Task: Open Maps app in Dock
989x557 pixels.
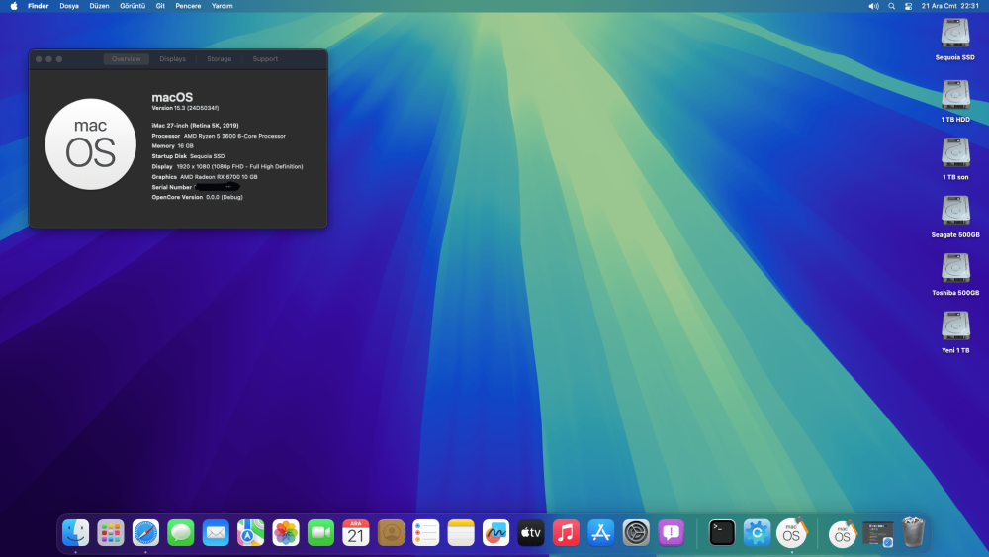Action: coord(250,533)
